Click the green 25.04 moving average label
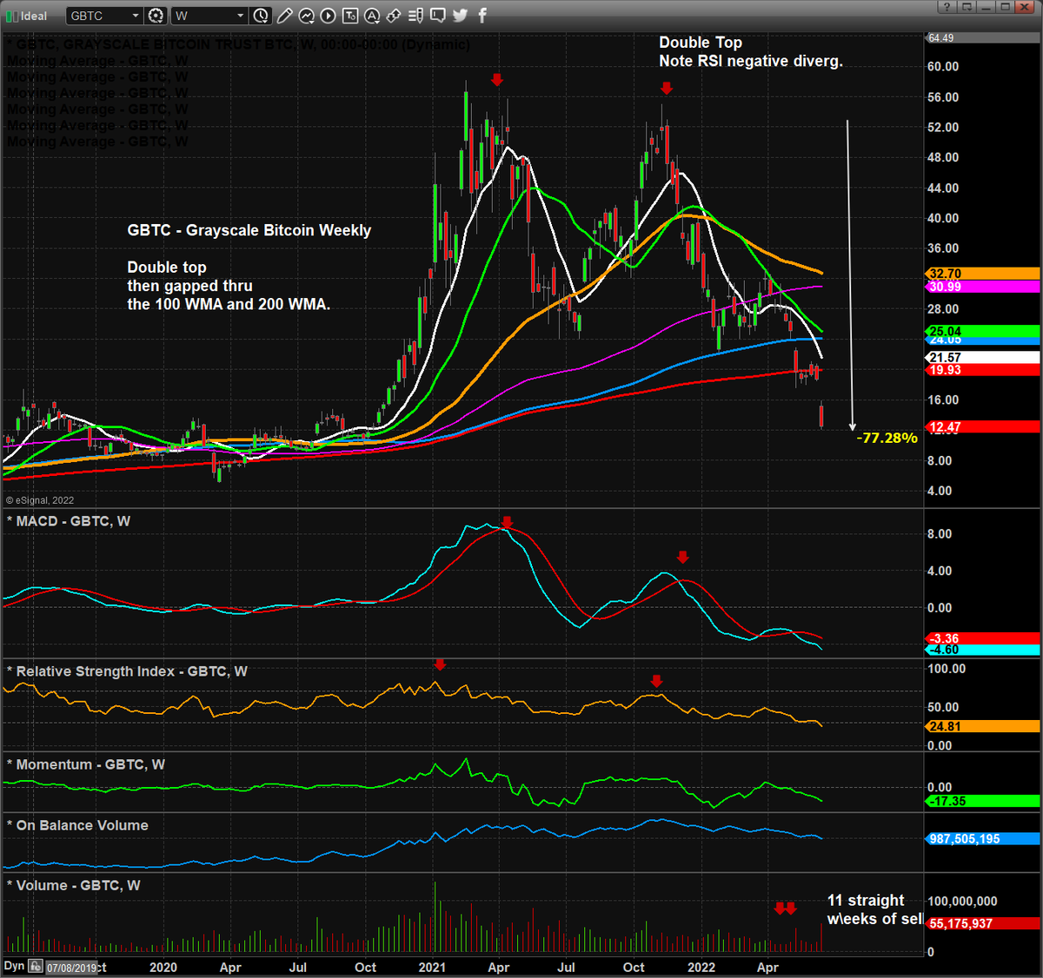This screenshot has height=978, width=1043. click(x=983, y=331)
